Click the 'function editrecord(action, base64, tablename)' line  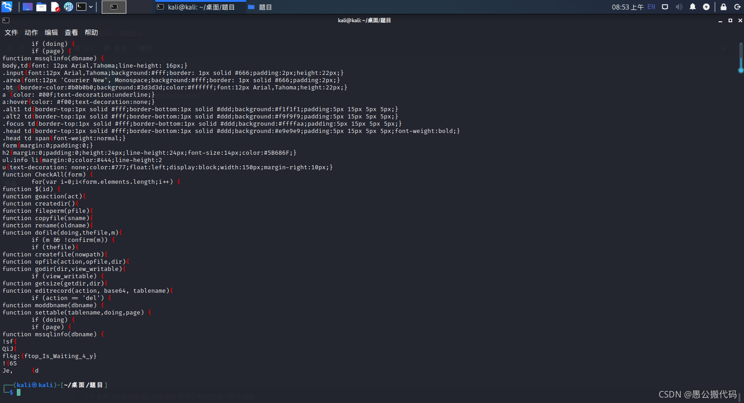88,291
